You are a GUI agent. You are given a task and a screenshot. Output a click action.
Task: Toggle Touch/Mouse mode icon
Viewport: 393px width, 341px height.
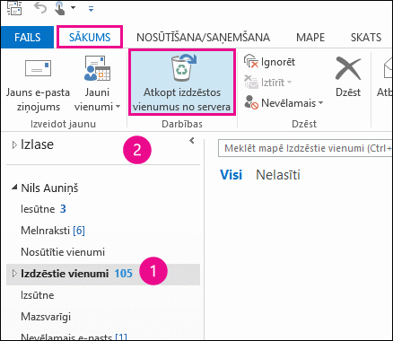point(60,8)
